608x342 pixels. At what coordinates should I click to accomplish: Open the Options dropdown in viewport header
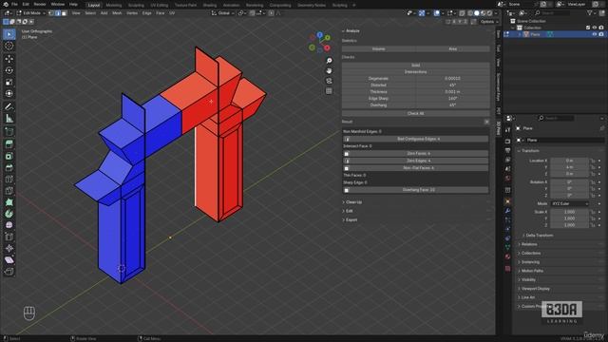click(488, 22)
